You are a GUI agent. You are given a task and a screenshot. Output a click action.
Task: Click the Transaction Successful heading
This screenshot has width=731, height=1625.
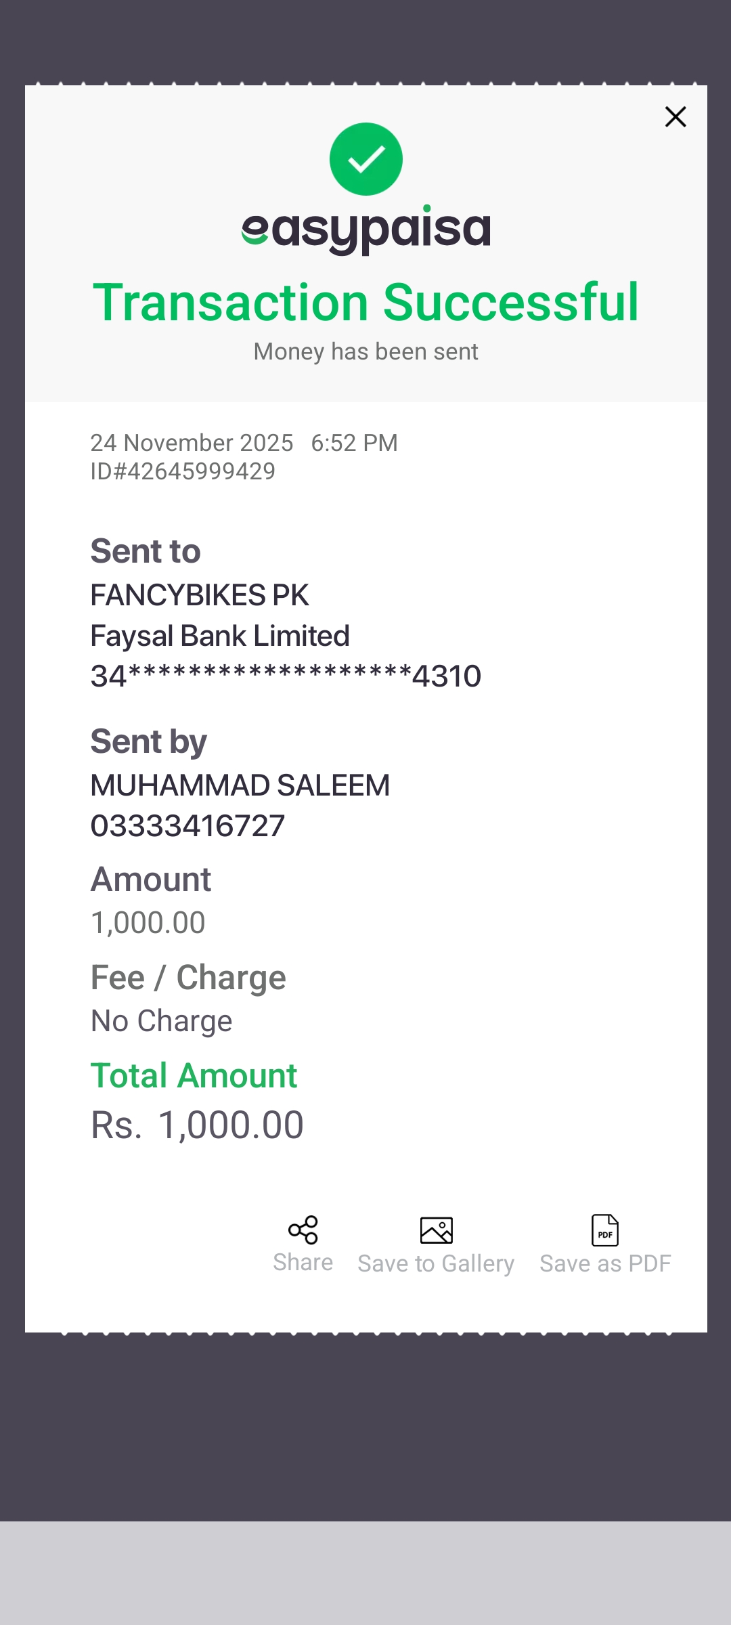(x=366, y=302)
